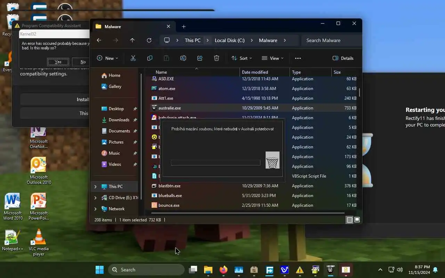The width and height of the screenshot is (445, 278).
Task: Click the taskbar Search box
Action: pyautogui.click(x=146, y=270)
